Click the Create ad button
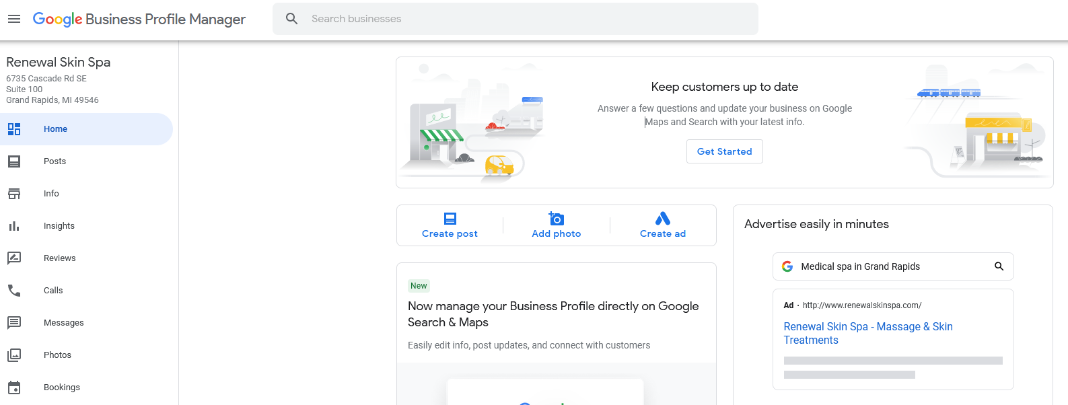The image size is (1068, 405). coord(663,225)
